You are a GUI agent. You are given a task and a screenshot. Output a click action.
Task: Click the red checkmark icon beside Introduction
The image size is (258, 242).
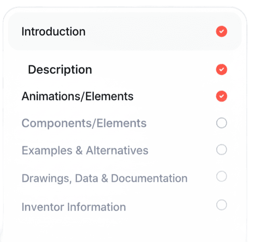click(x=221, y=31)
